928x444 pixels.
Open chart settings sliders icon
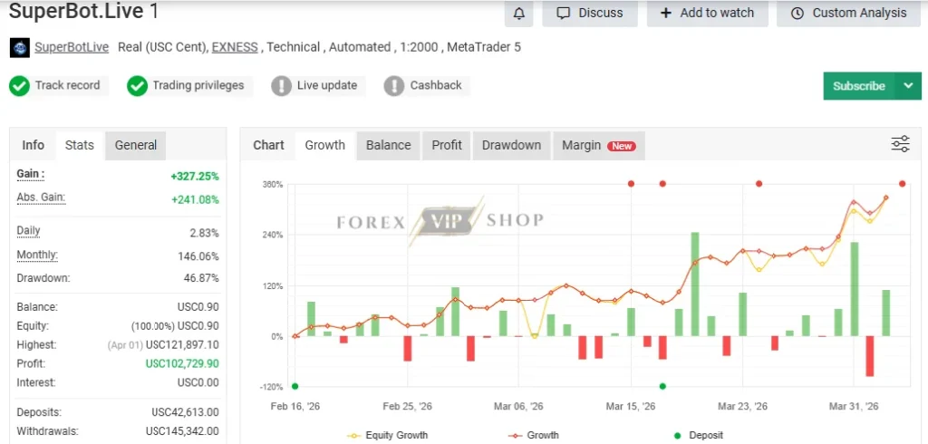[x=900, y=144]
